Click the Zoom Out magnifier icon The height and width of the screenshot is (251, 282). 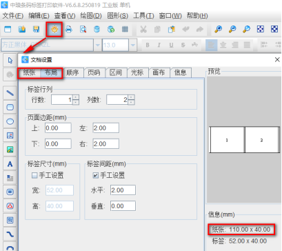[232, 29]
